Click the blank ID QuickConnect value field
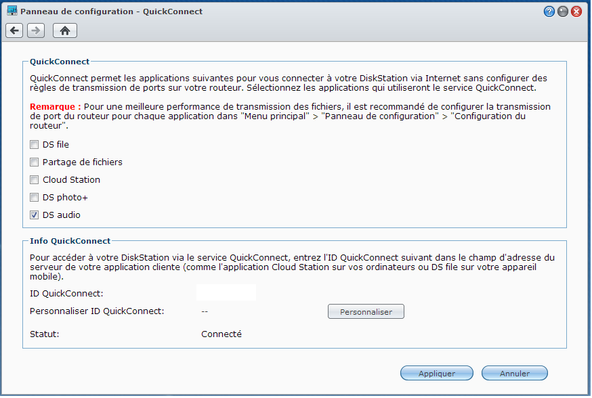592x398 pixels. 226,293
